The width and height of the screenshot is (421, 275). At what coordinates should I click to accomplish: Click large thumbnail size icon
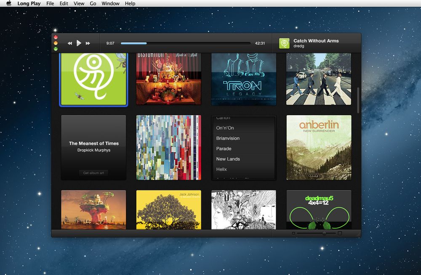coord(340,233)
